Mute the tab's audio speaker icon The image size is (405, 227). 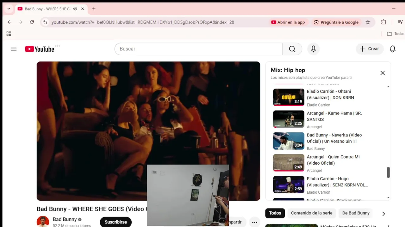click(75, 9)
